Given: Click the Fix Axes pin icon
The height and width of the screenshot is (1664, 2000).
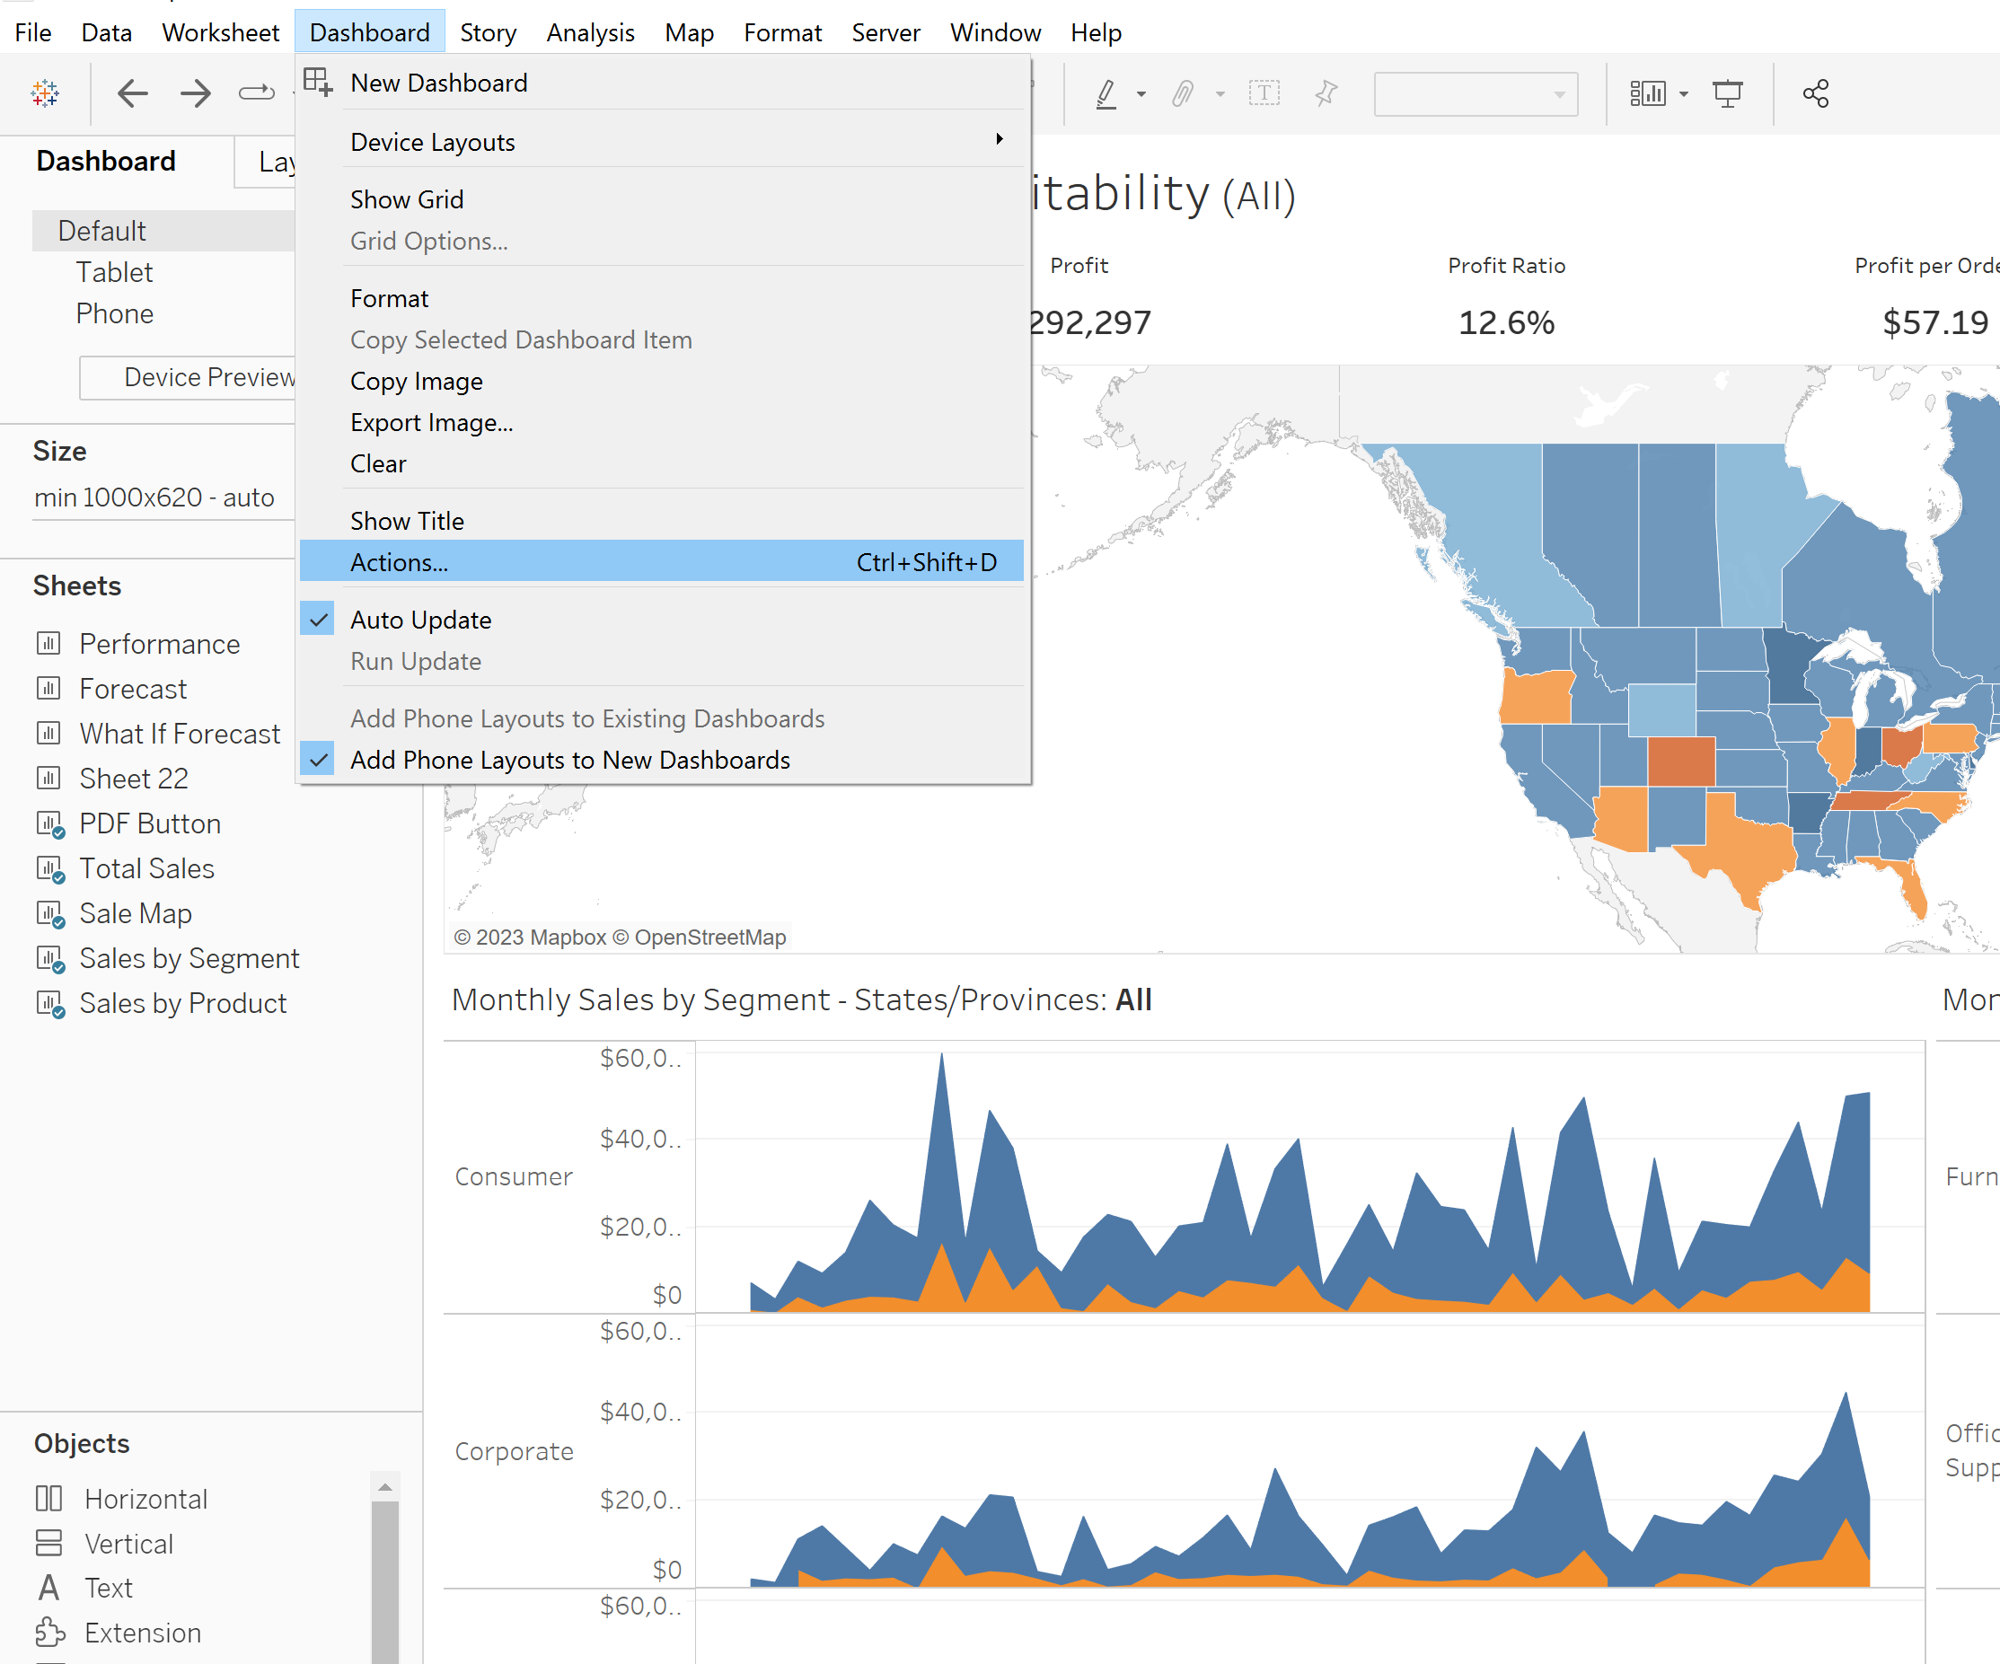Looking at the screenshot, I should pos(1326,93).
